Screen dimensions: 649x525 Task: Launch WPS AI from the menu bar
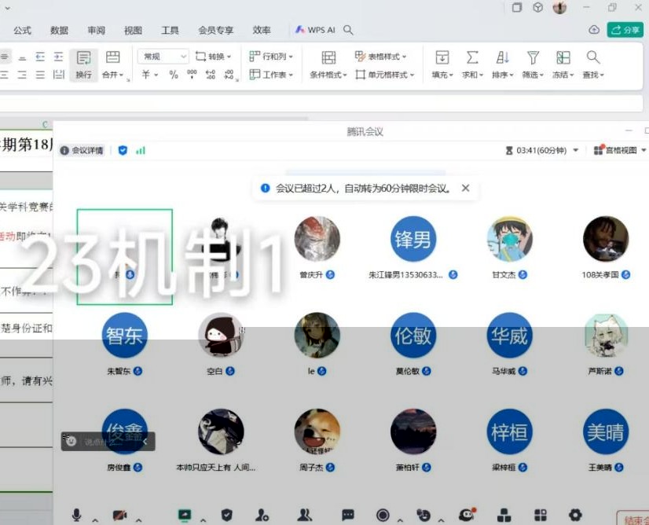(315, 30)
